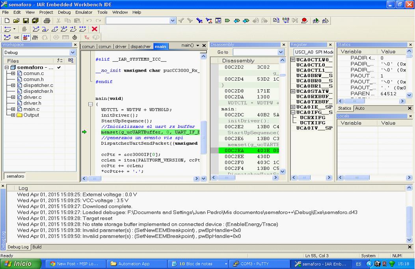Screen dimensions: 415x269
Task: Switch to the dispatcher editor tab
Action: [x=140, y=46]
